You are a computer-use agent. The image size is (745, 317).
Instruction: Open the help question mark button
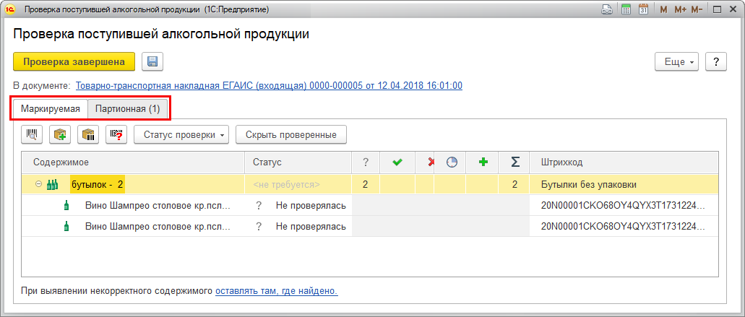(715, 61)
